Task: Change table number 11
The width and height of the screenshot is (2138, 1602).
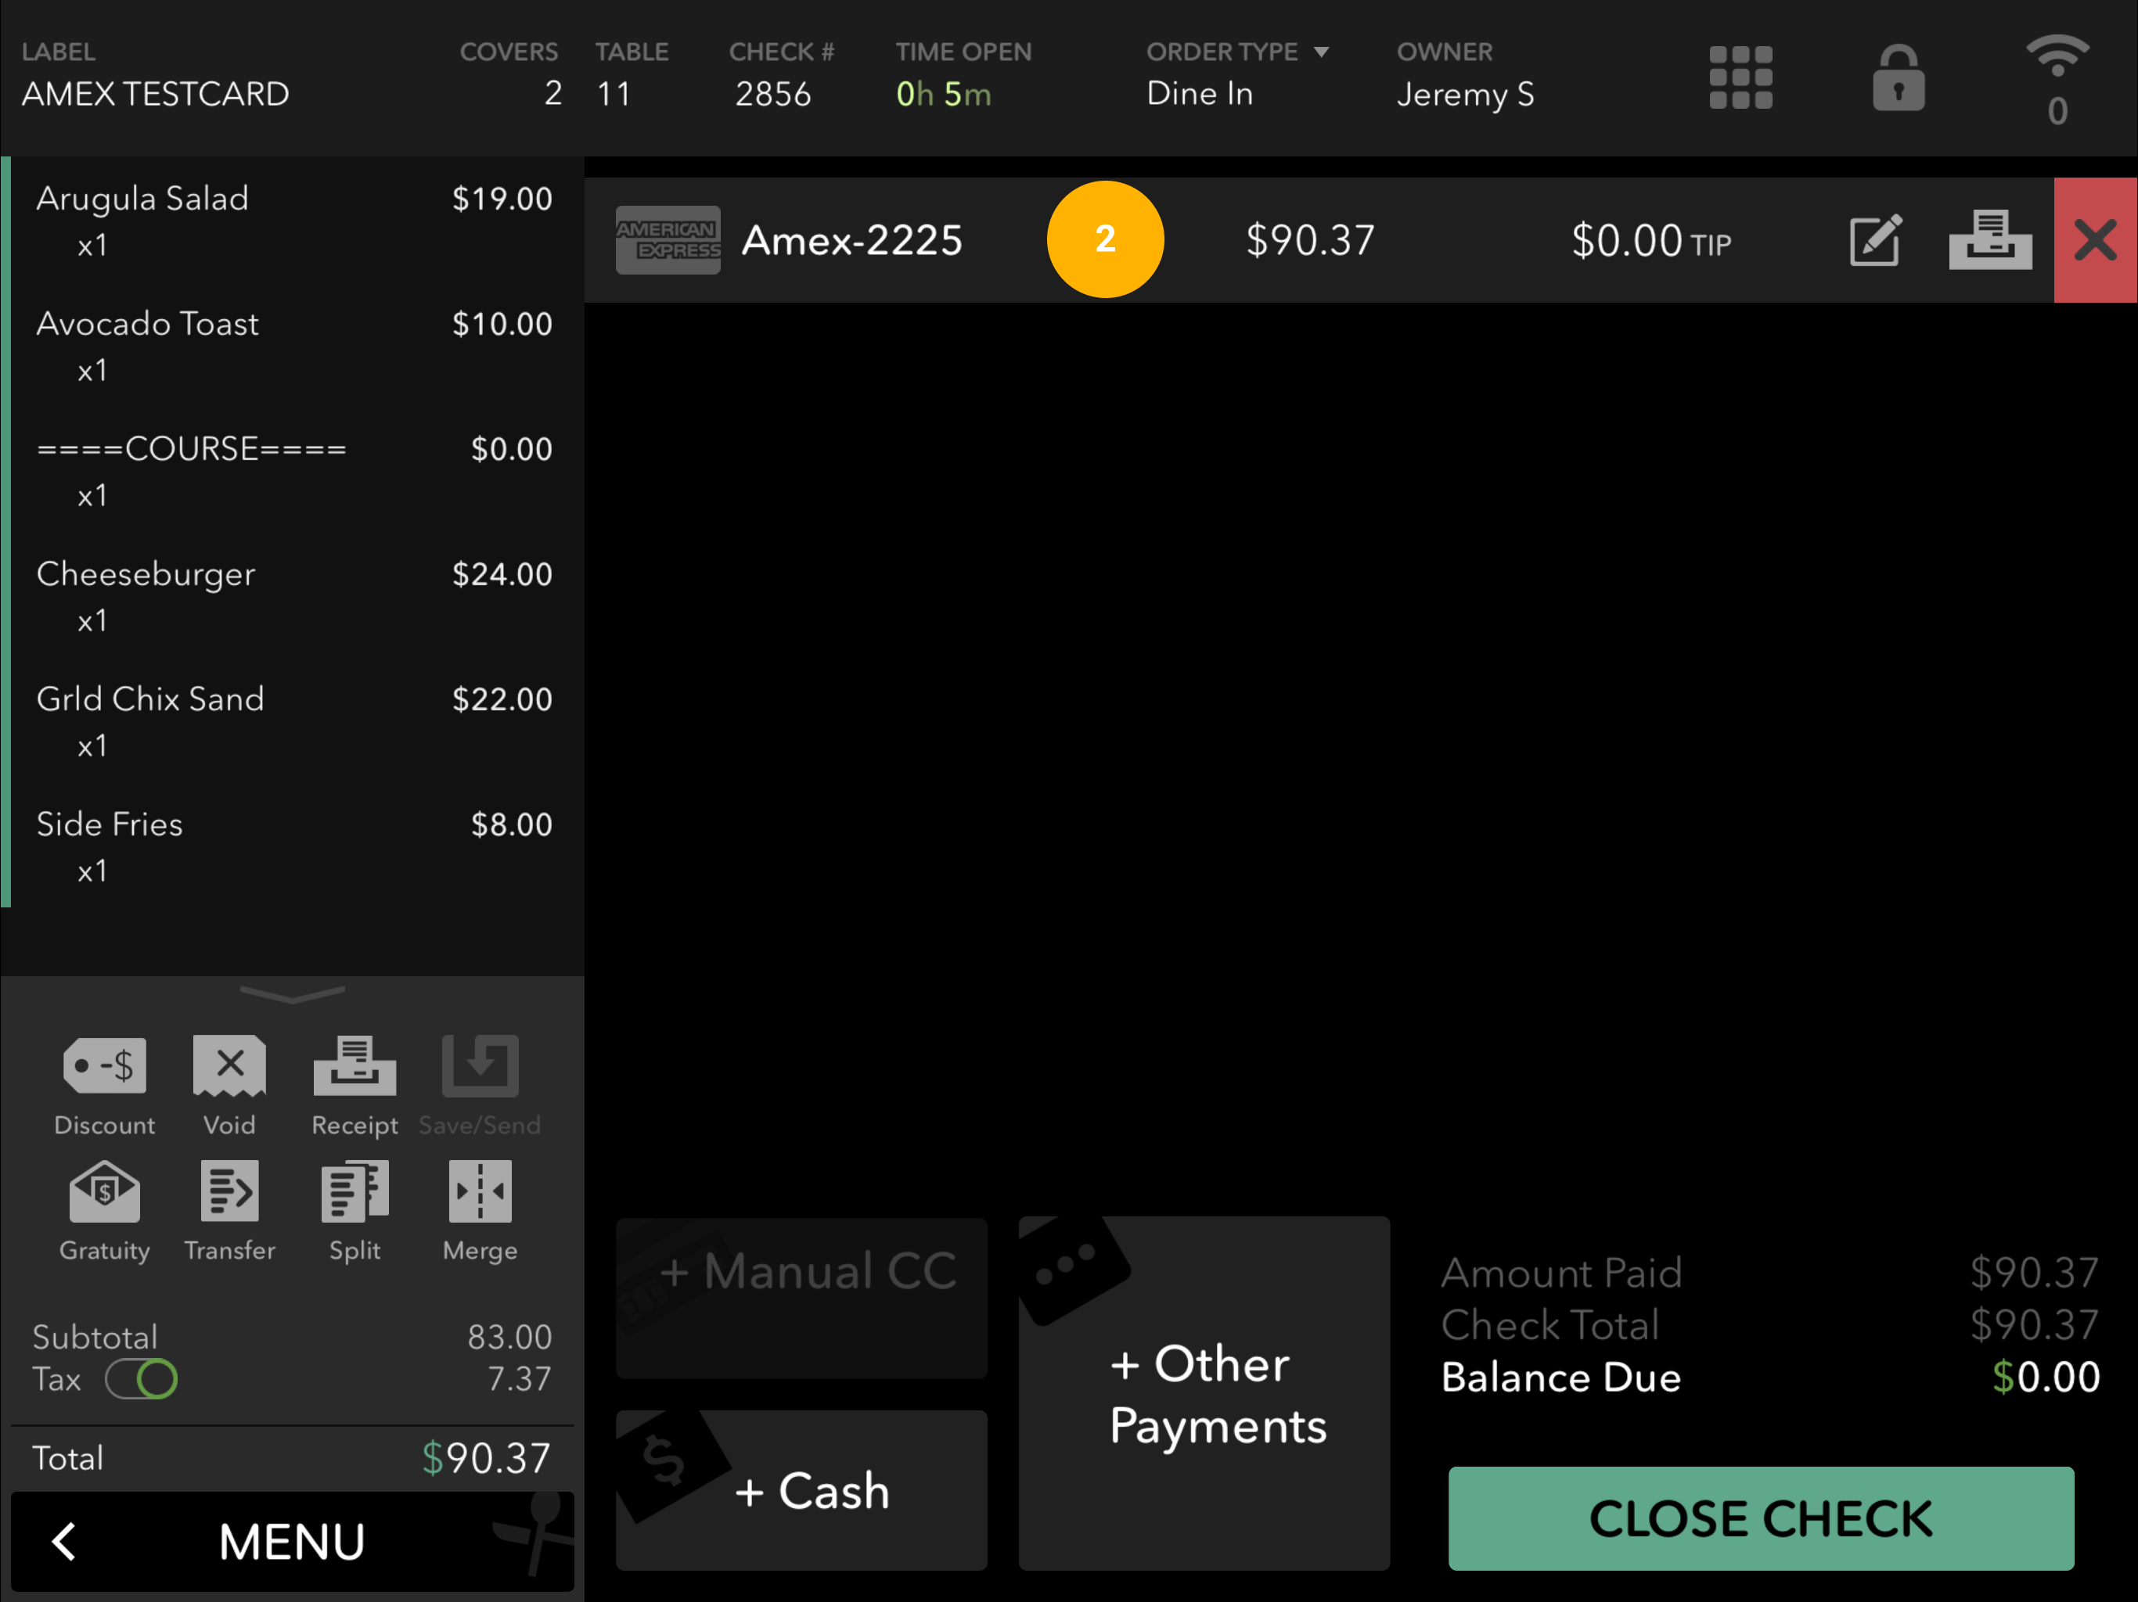Action: click(x=613, y=94)
